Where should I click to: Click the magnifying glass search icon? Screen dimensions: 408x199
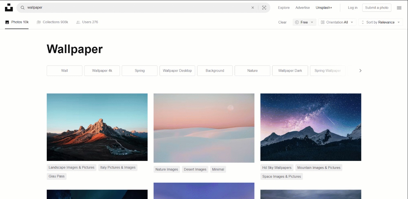pyautogui.click(x=22, y=7)
